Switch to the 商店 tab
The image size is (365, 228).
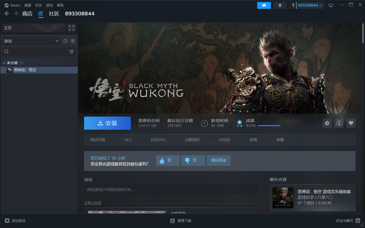coord(27,14)
